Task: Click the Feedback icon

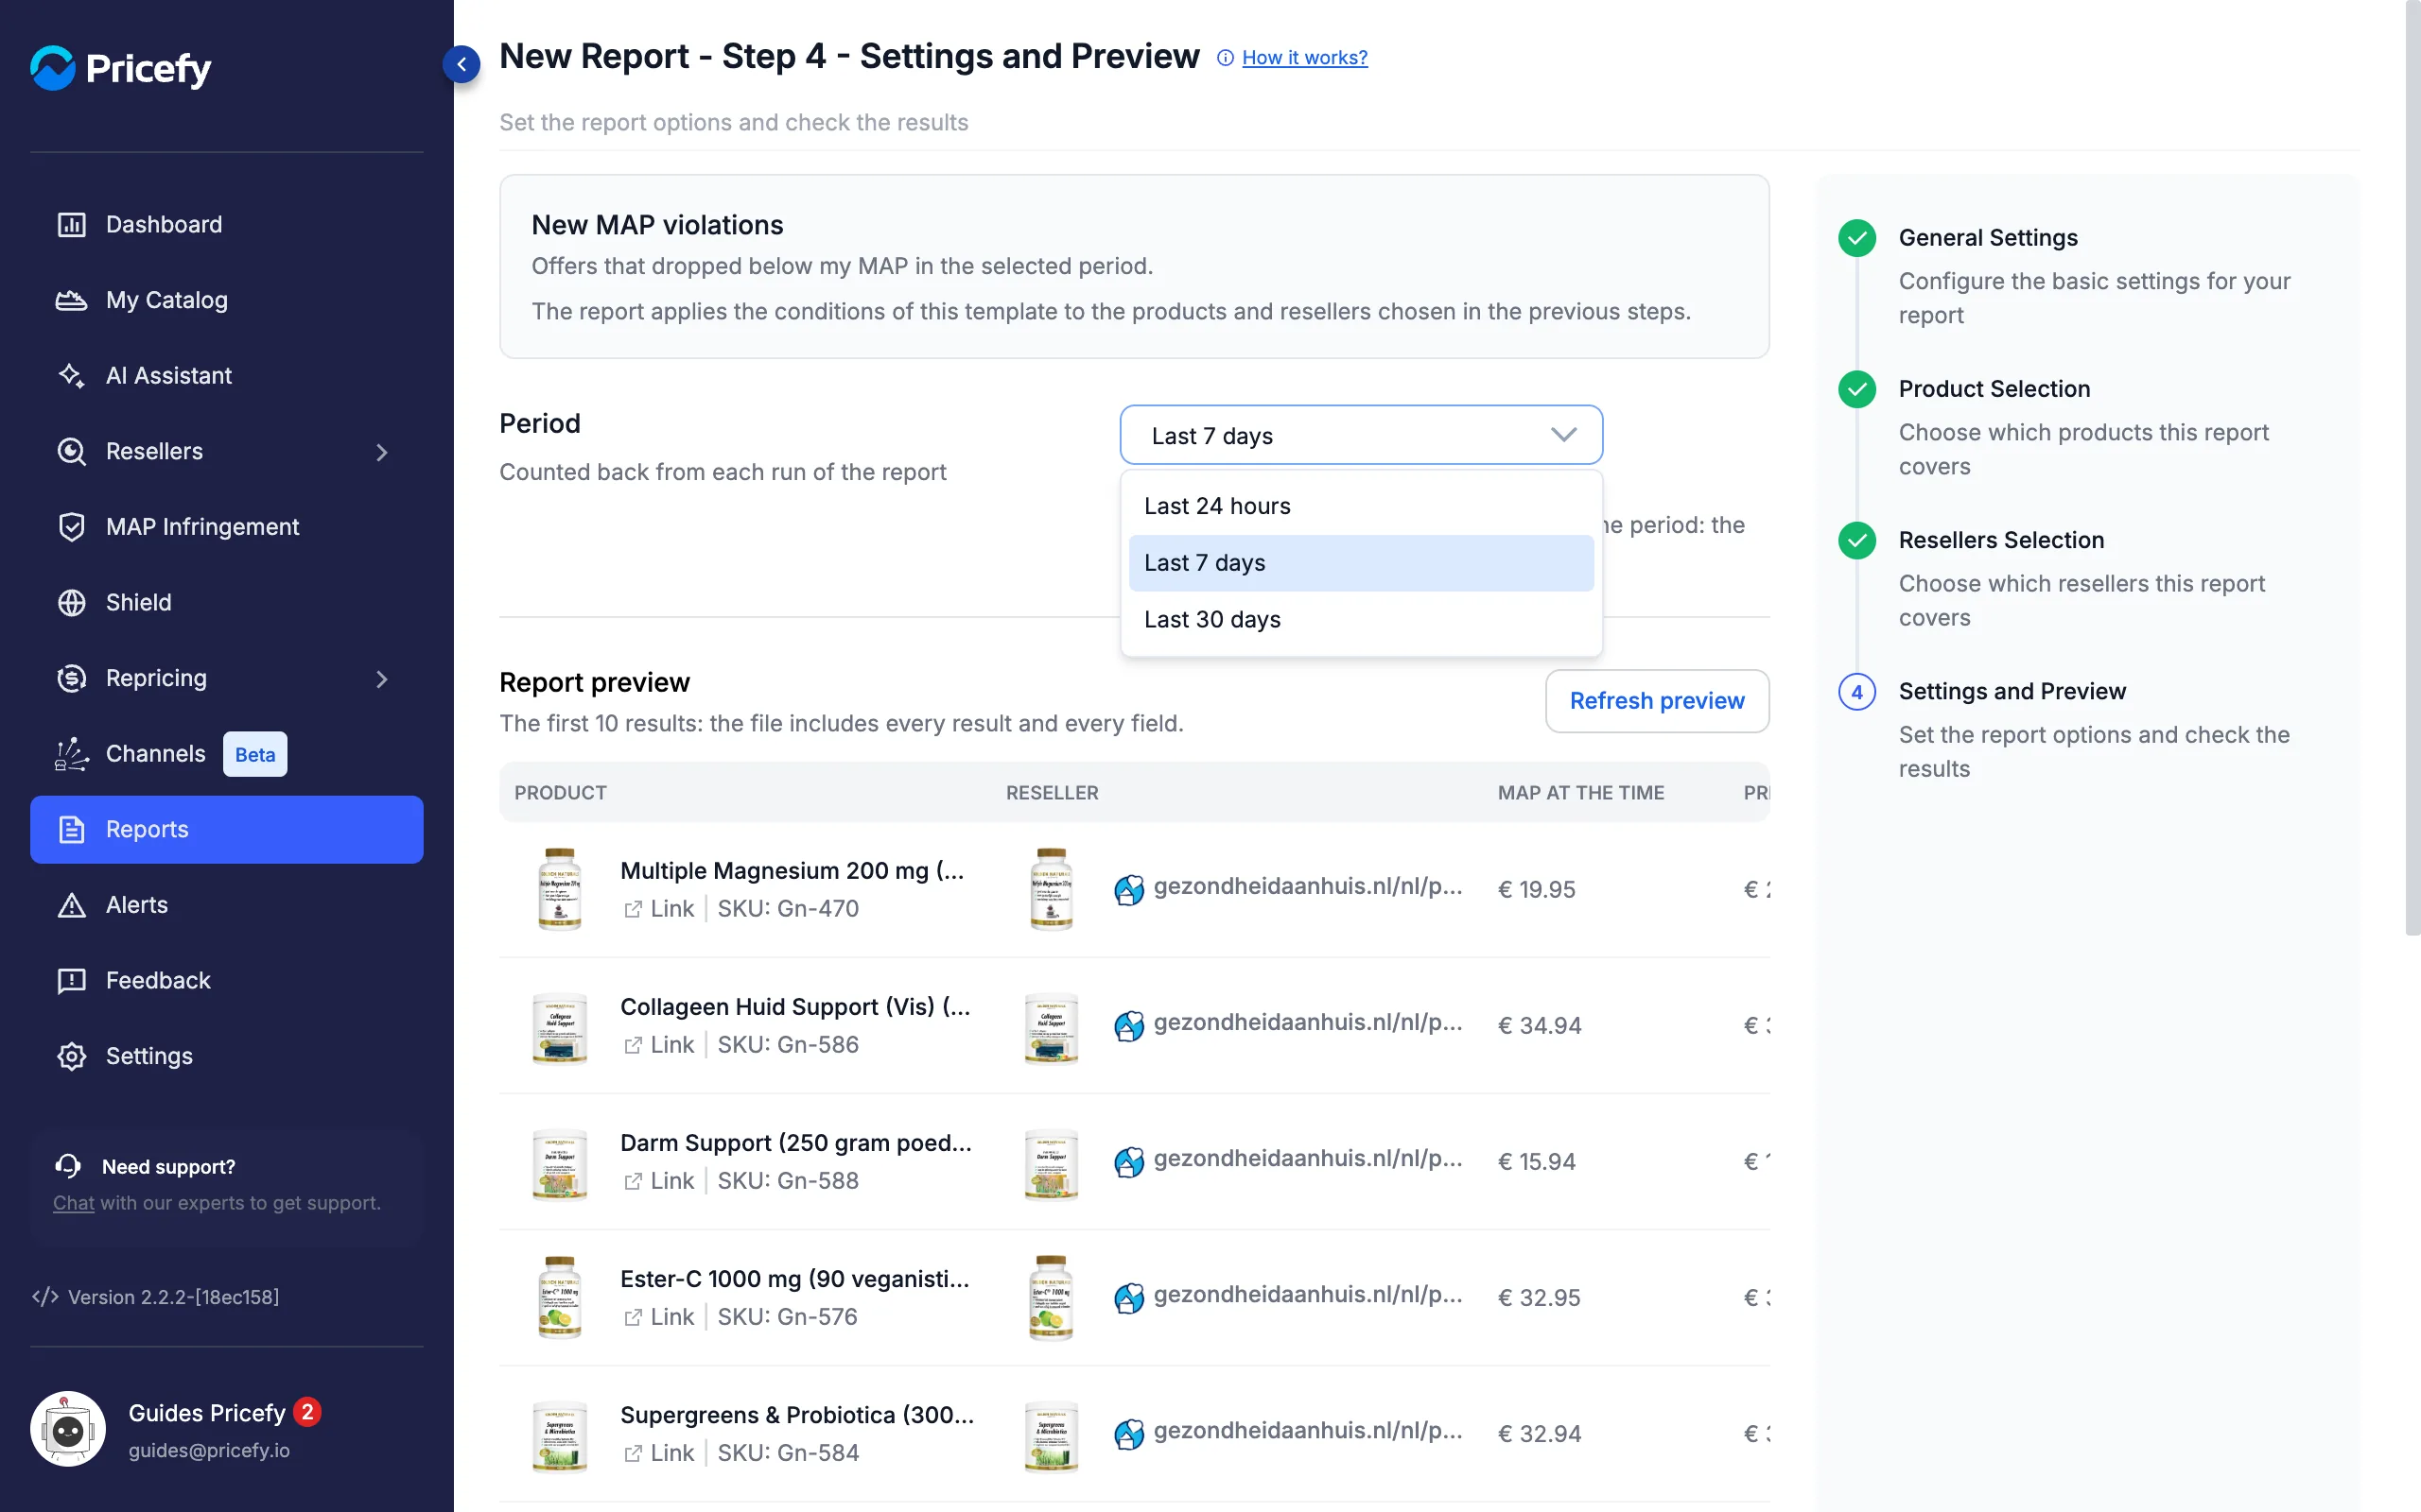Action: pos(71,981)
